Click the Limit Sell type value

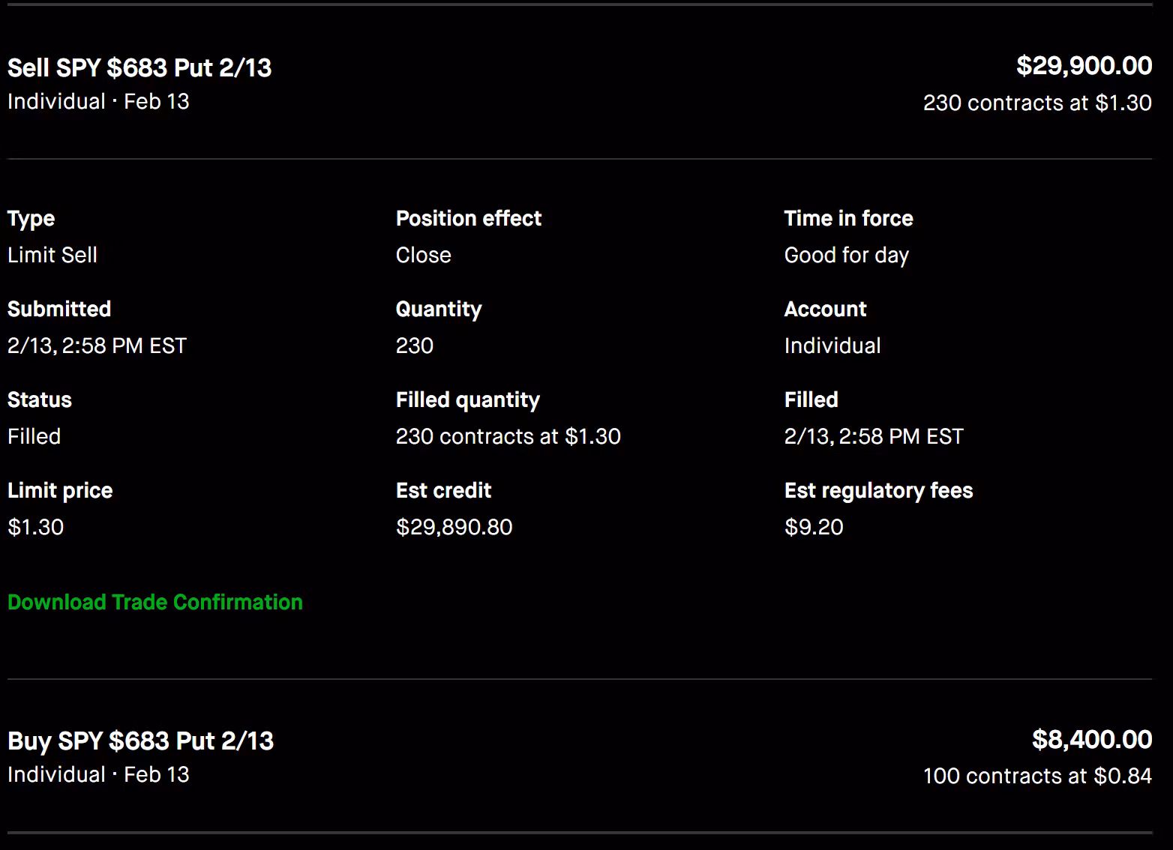point(52,256)
